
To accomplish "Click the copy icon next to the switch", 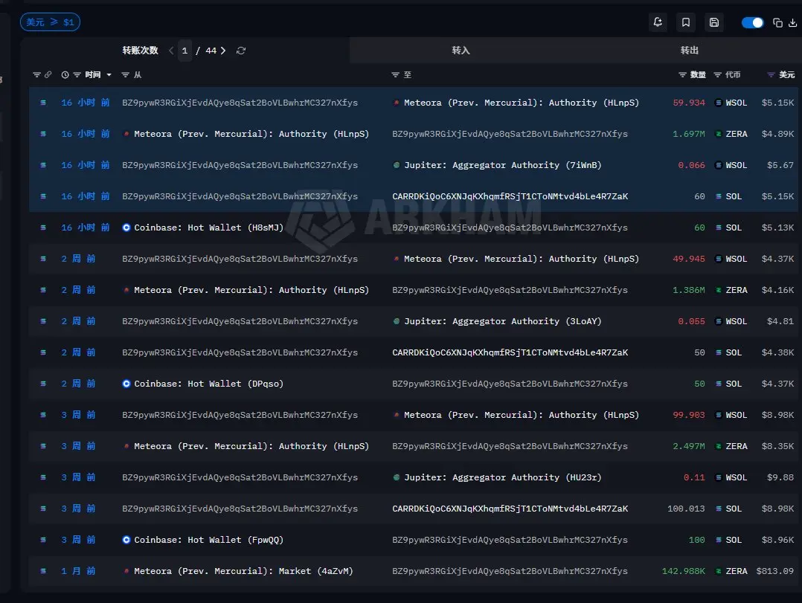I will (x=777, y=22).
